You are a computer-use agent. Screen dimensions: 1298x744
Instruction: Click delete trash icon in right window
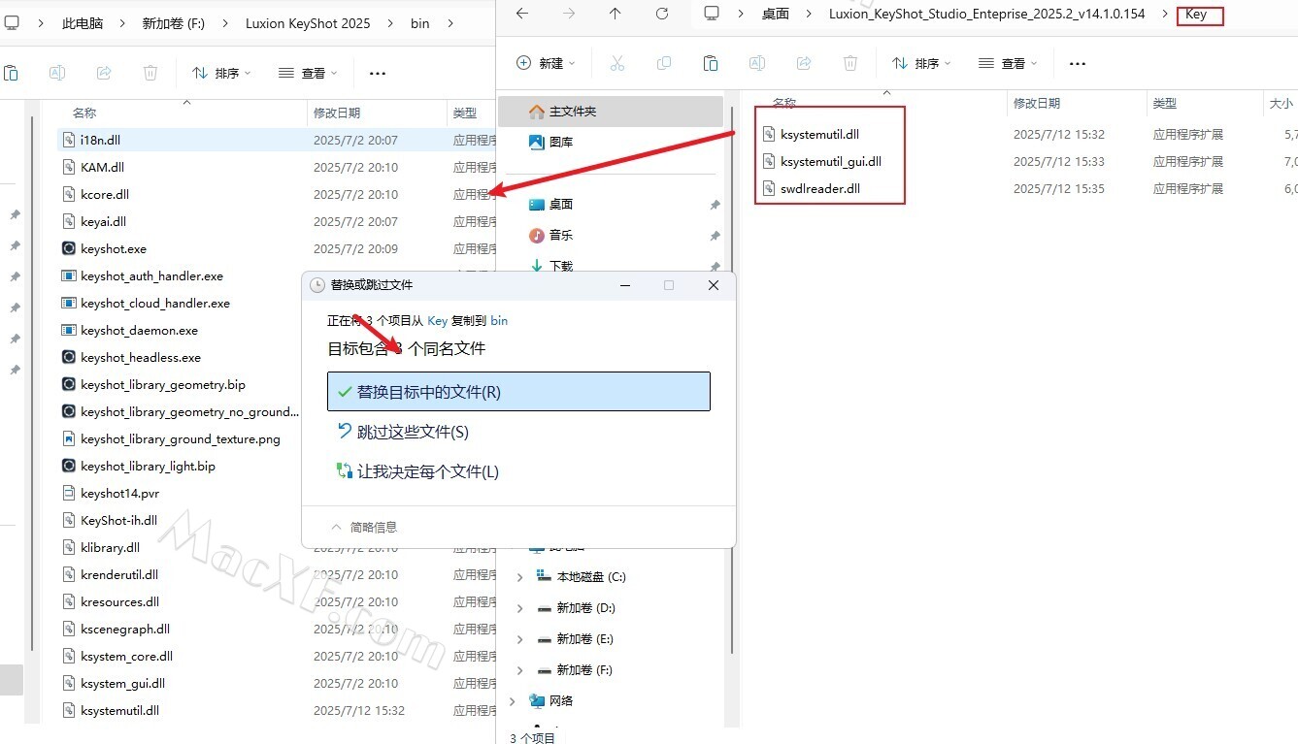(850, 63)
